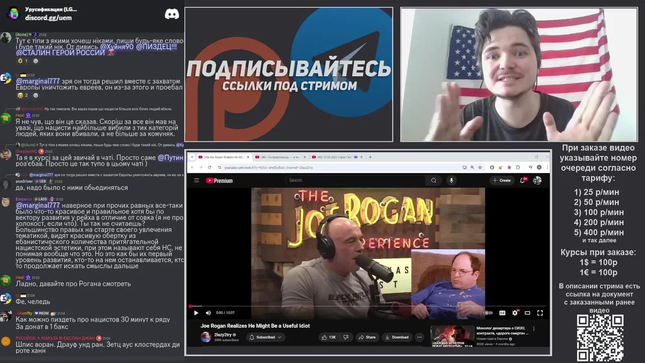This screenshot has height=363, width=645.
Task: Start voice search with the microphone icon
Action: click(x=451, y=180)
